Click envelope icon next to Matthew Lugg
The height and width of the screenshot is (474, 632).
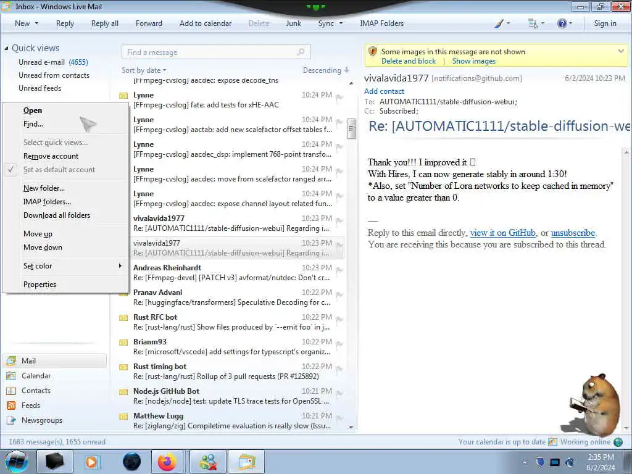tap(123, 417)
